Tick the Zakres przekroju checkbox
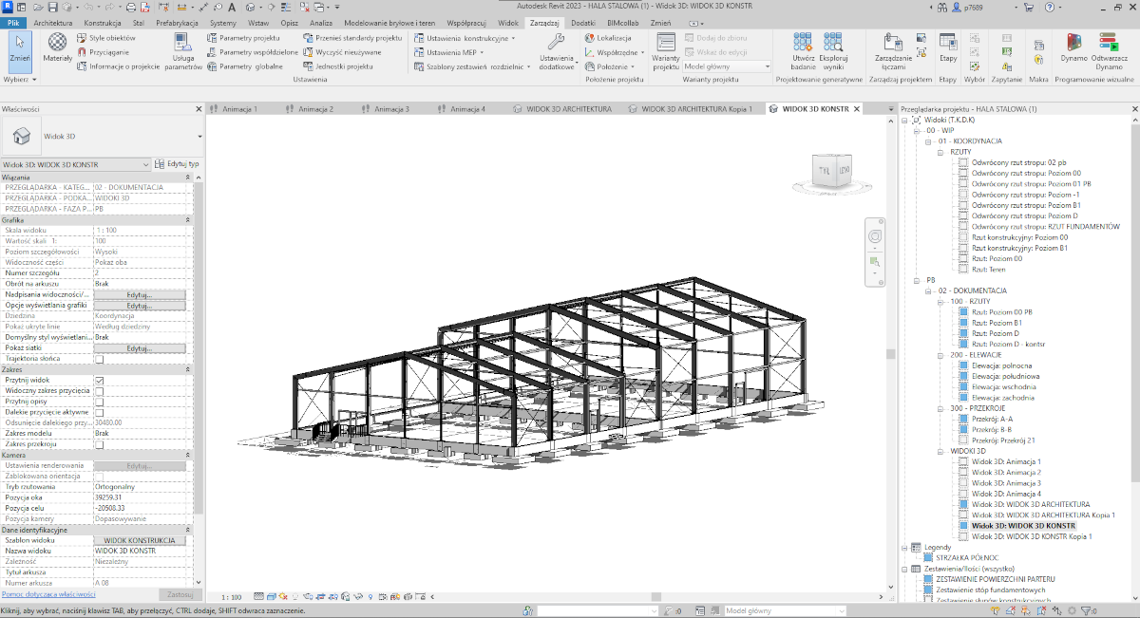The image size is (1140, 618). 100,443
